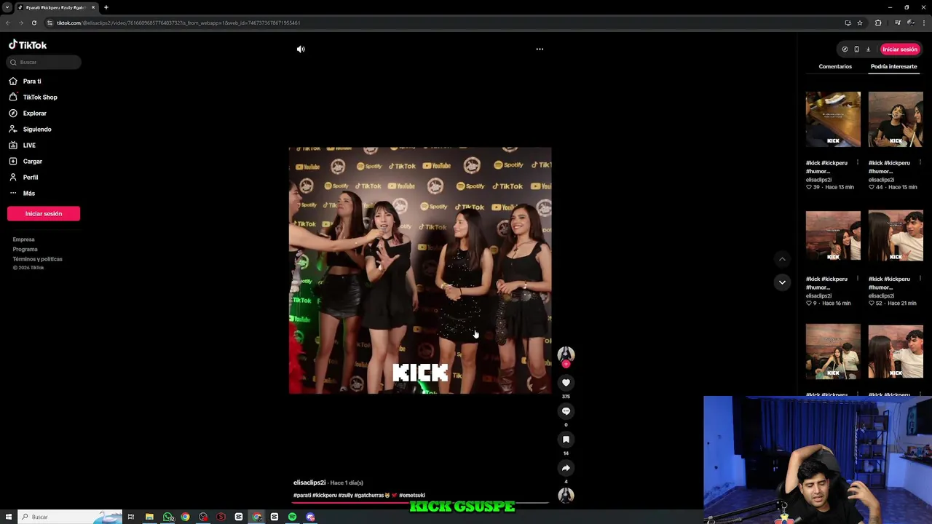Open the creator avatar above the like button

(566, 354)
